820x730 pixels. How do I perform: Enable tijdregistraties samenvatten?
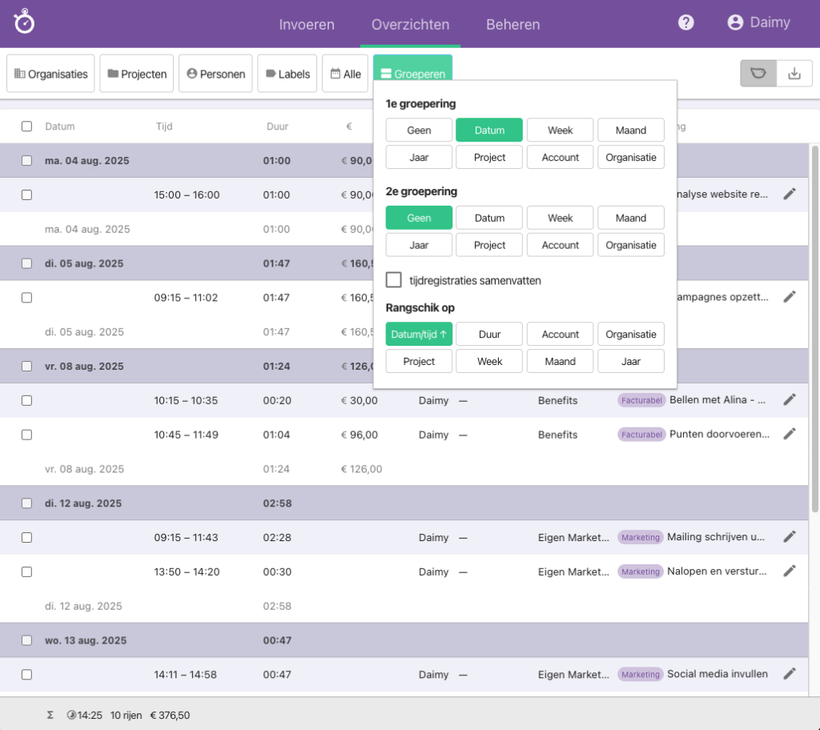coord(393,280)
